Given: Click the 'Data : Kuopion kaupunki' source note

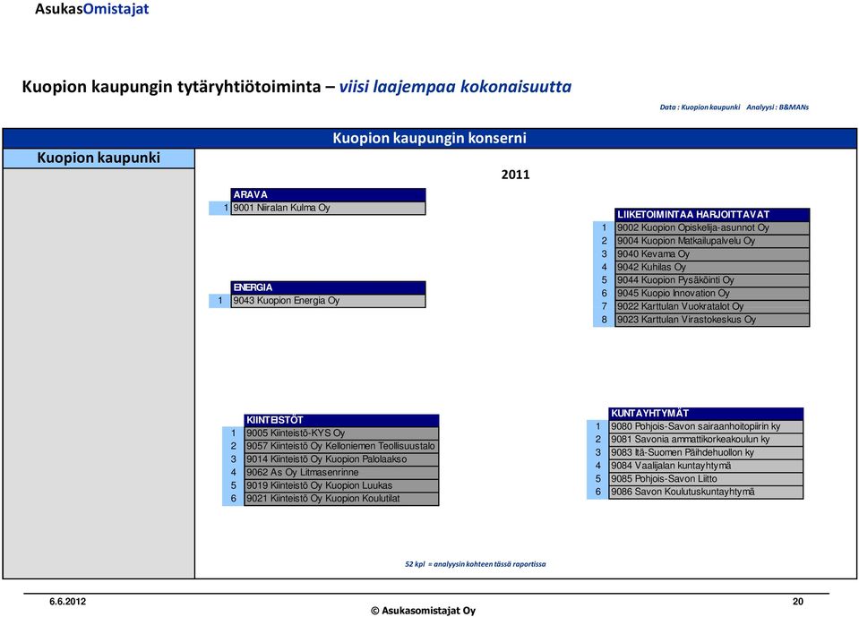Looking at the screenshot, I should point(700,107).
